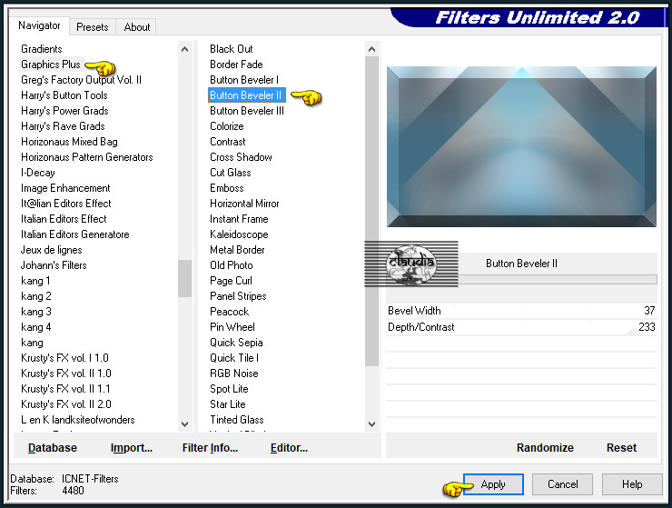Select the kang 3 category

click(36, 312)
